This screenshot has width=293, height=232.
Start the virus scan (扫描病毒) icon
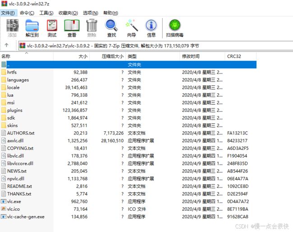[x=175, y=25]
